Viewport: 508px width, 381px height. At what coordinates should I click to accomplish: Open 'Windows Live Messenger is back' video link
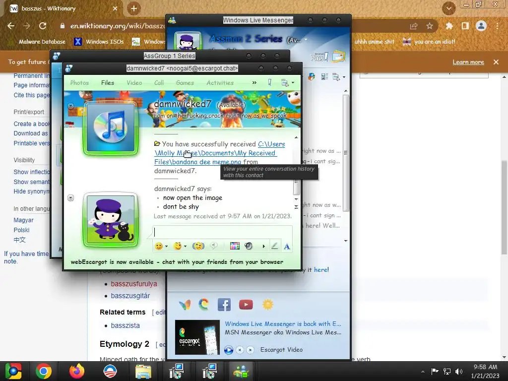coord(283,323)
